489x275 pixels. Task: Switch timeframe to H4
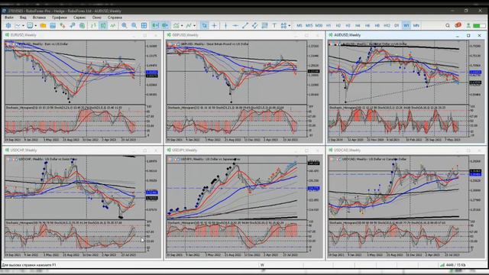(x=358, y=25)
